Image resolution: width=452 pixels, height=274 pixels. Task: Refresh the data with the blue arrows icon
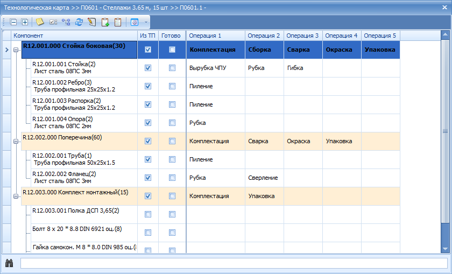79,22
